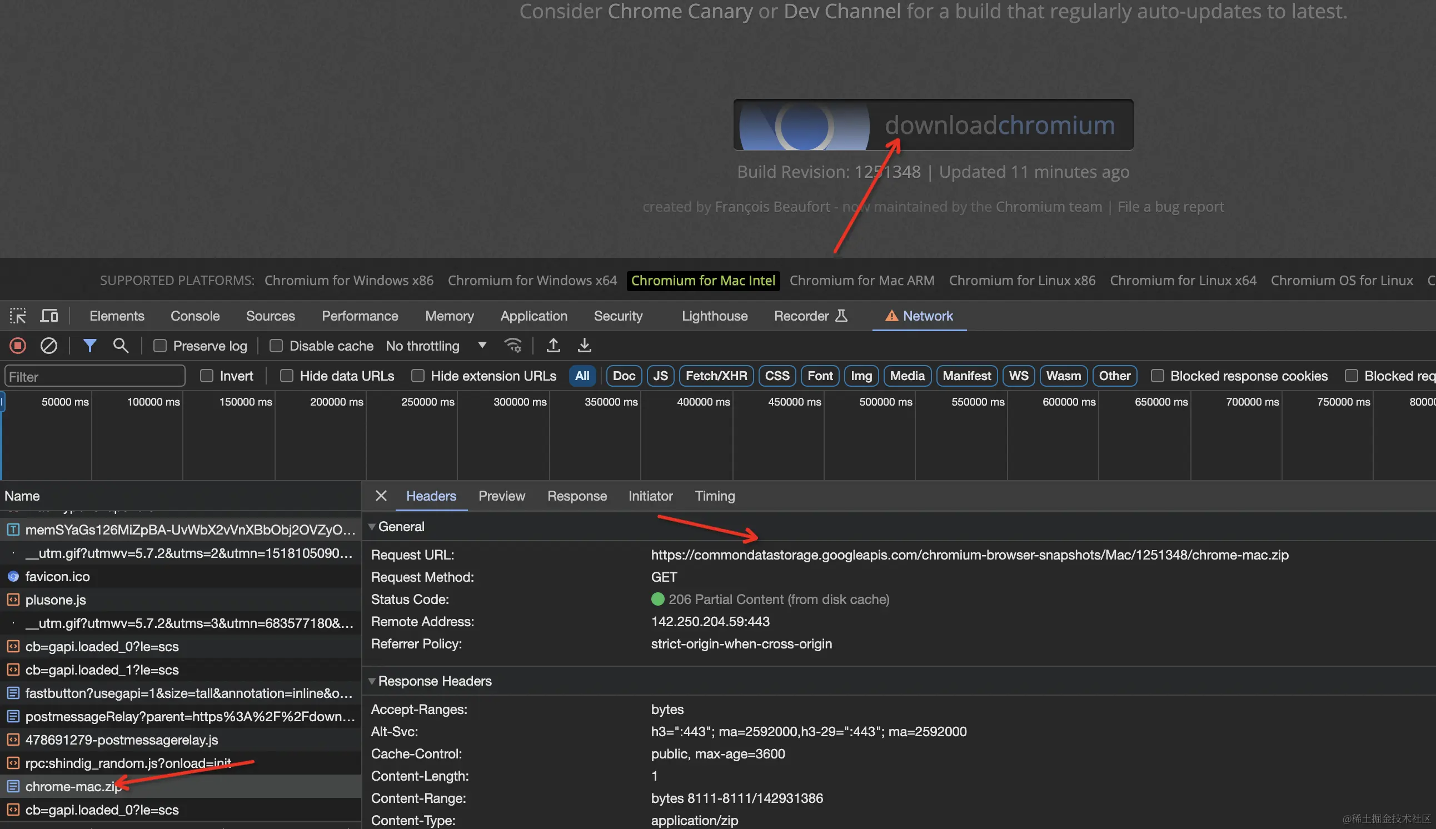1436x829 pixels.
Task: Toggle the device toolbar icon
Action: (49, 316)
